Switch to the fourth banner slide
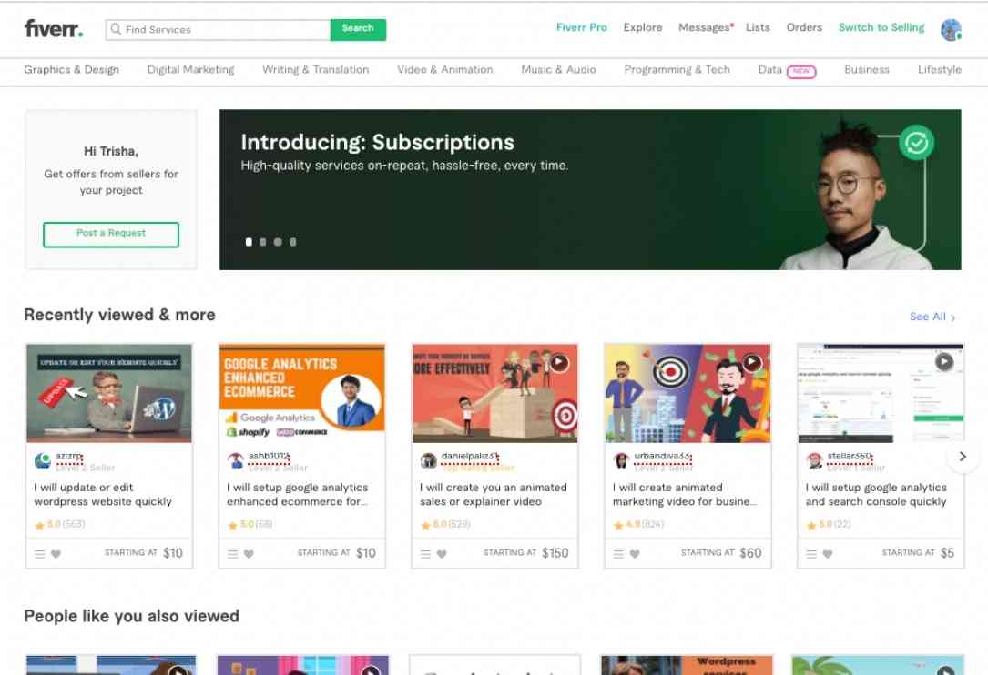The height and width of the screenshot is (675, 988). 293,242
